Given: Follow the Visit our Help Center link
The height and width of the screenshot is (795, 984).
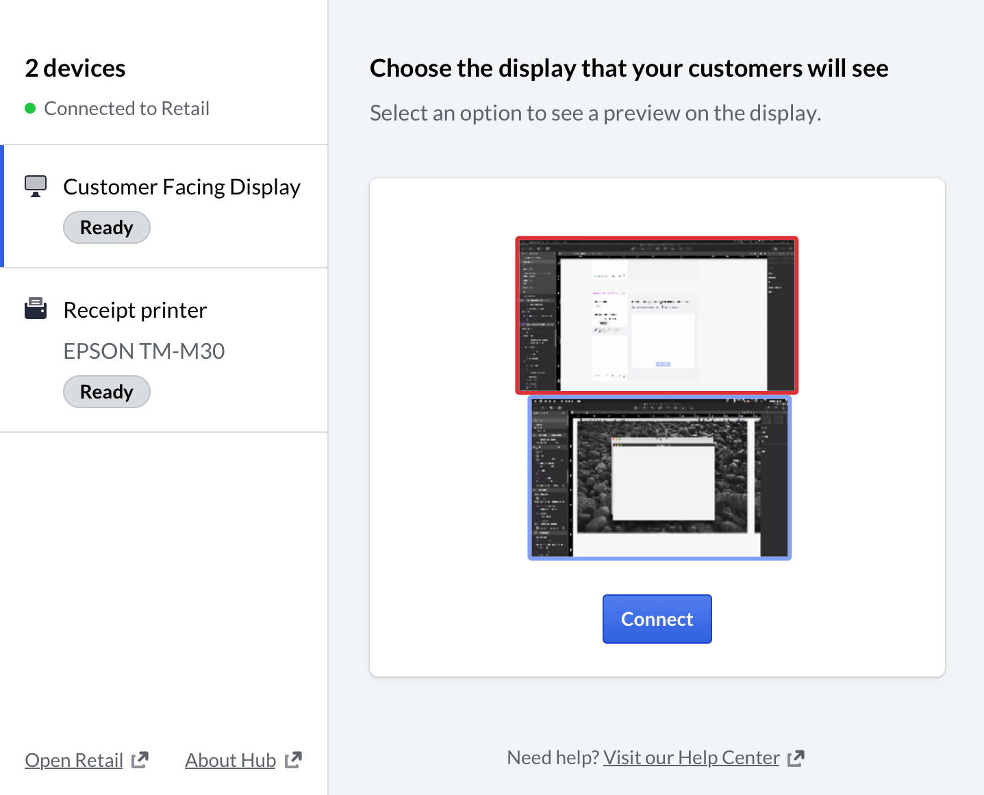Looking at the screenshot, I should click(691, 757).
